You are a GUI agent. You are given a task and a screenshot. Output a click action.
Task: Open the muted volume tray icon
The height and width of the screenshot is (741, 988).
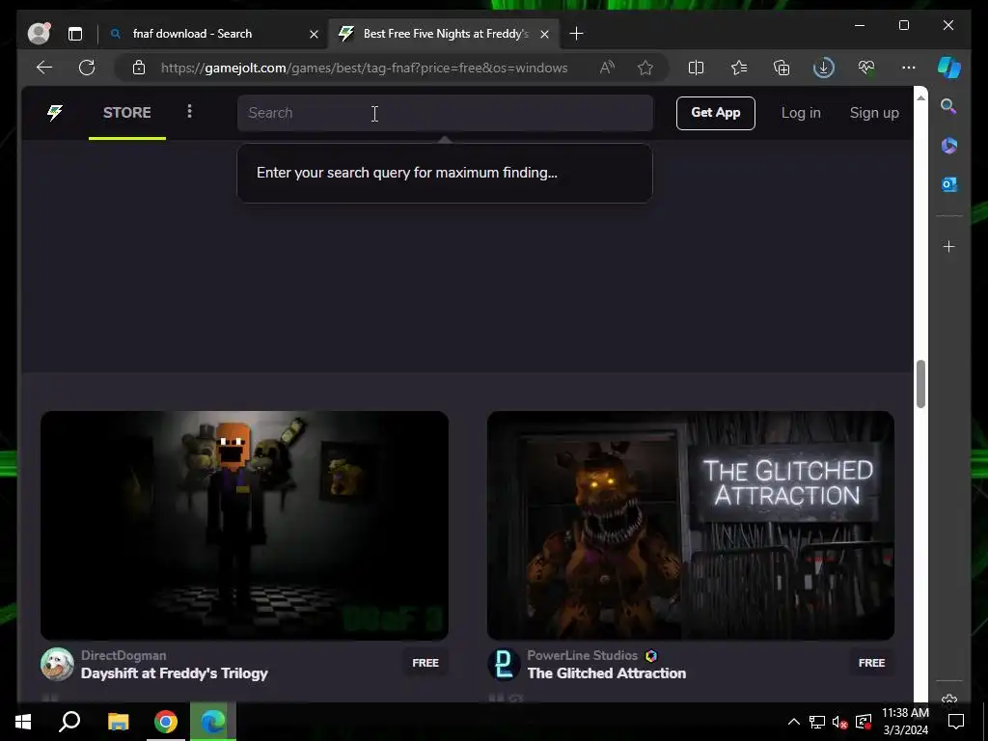click(x=839, y=722)
